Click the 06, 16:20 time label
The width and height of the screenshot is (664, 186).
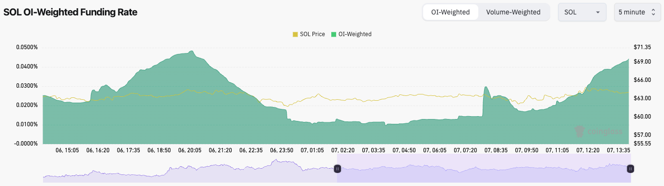tap(98, 150)
